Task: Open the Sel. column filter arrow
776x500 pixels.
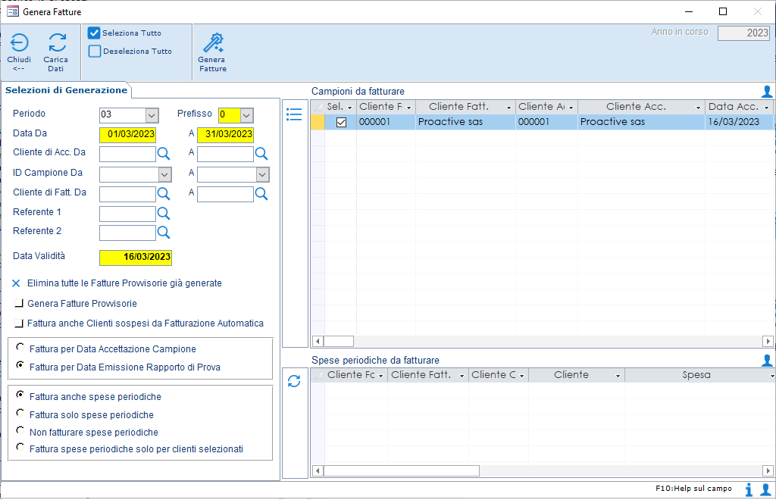Action: click(x=350, y=108)
